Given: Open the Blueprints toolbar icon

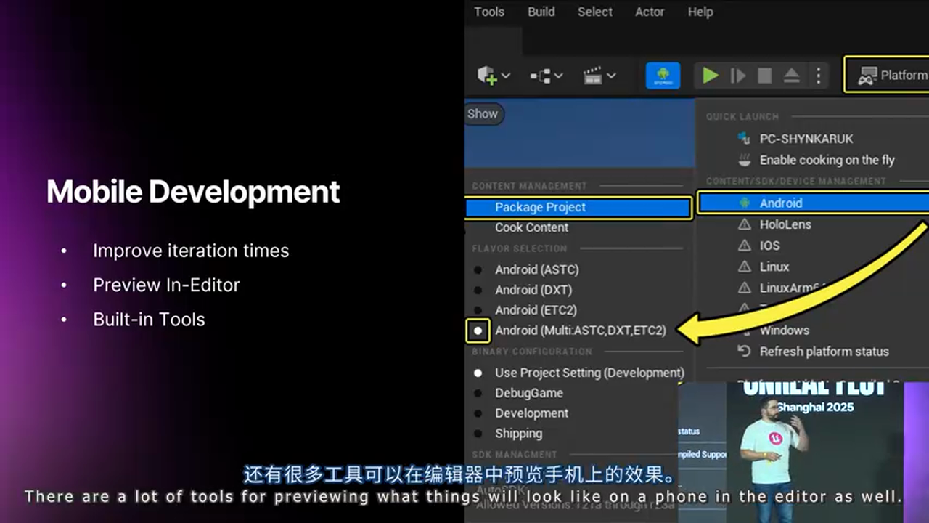Looking at the screenshot, I should [540, 75].
